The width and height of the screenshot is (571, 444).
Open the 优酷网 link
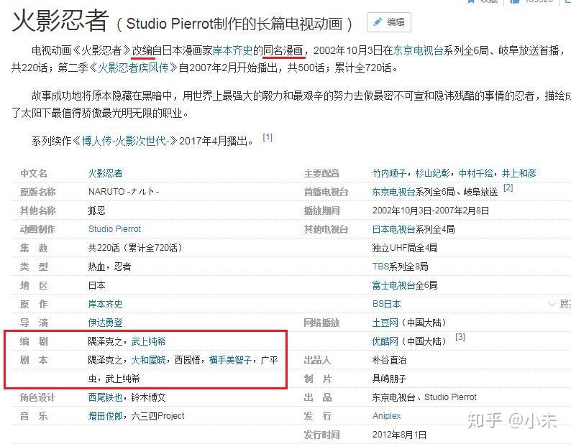point(385,341)
